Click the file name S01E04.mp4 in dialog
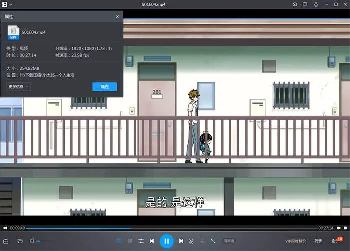The height and width of the screenshot is (251, 350). point(34,32)
